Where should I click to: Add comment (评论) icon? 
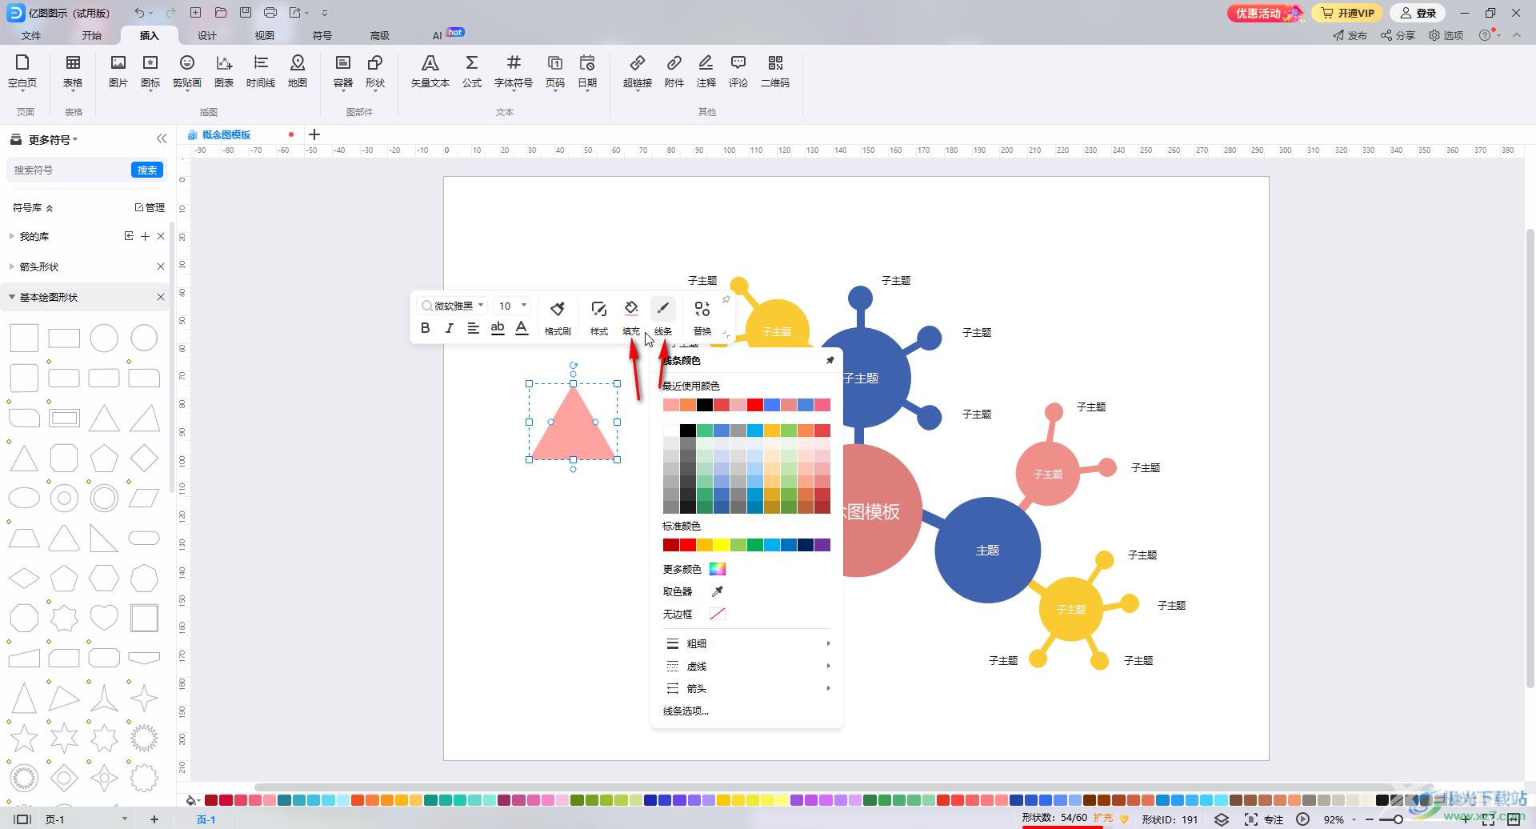(x=738, y=71)
